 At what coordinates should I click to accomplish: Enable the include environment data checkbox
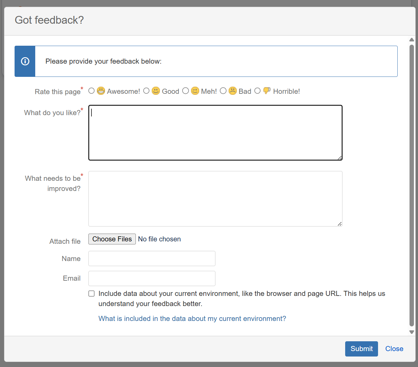[91, 294]
